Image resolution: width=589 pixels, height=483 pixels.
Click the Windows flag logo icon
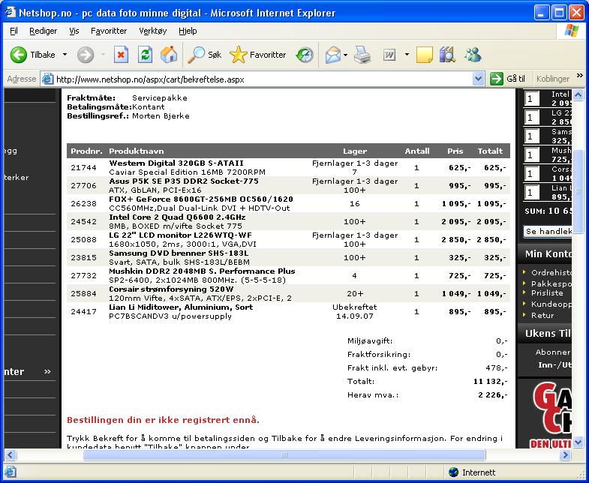[x=571, y=31]
